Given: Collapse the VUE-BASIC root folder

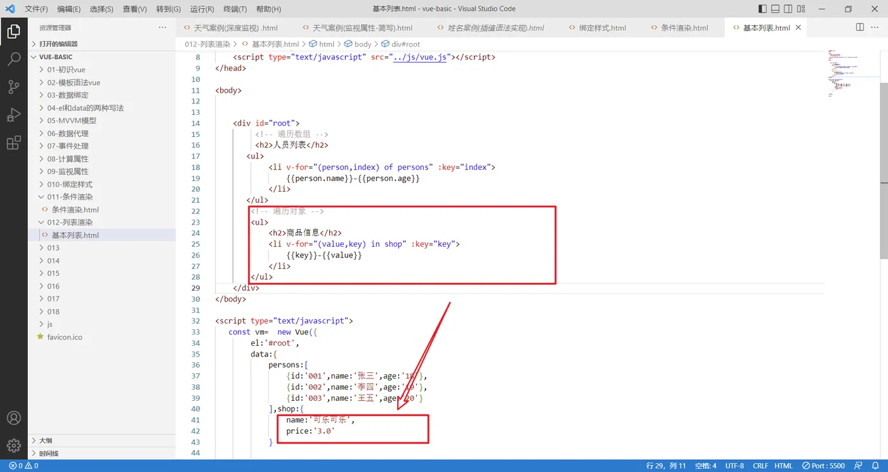Looking at the screenshot, I should click(x=101, y=56).
